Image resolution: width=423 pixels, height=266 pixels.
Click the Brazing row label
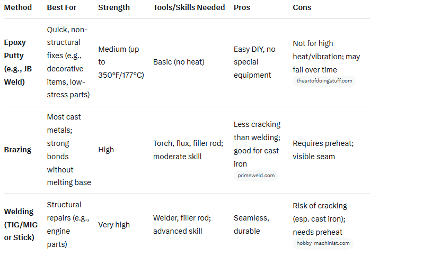click(18, 150)
